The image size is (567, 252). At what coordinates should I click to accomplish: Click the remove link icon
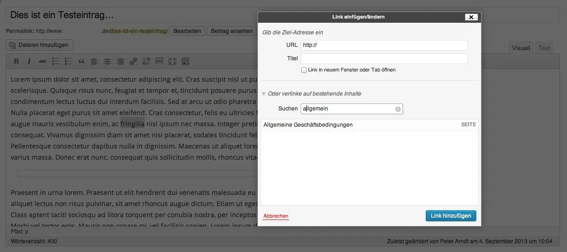[x=146, y=61]
